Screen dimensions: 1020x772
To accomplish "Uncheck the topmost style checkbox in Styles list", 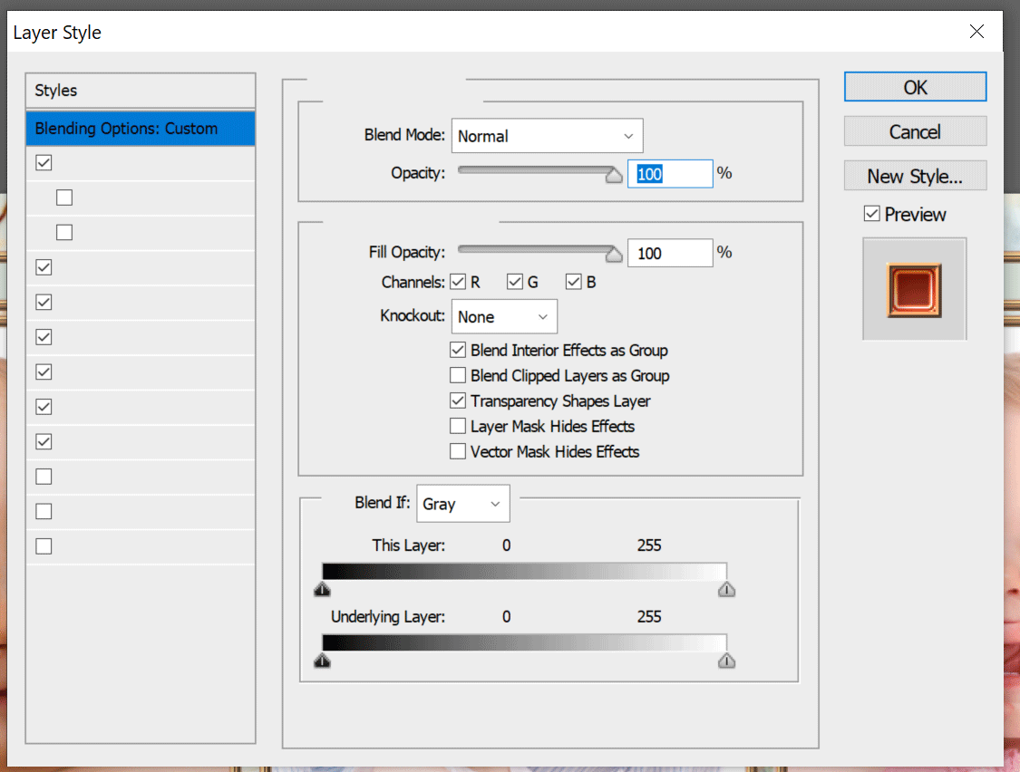I will (x=43, y=162).
